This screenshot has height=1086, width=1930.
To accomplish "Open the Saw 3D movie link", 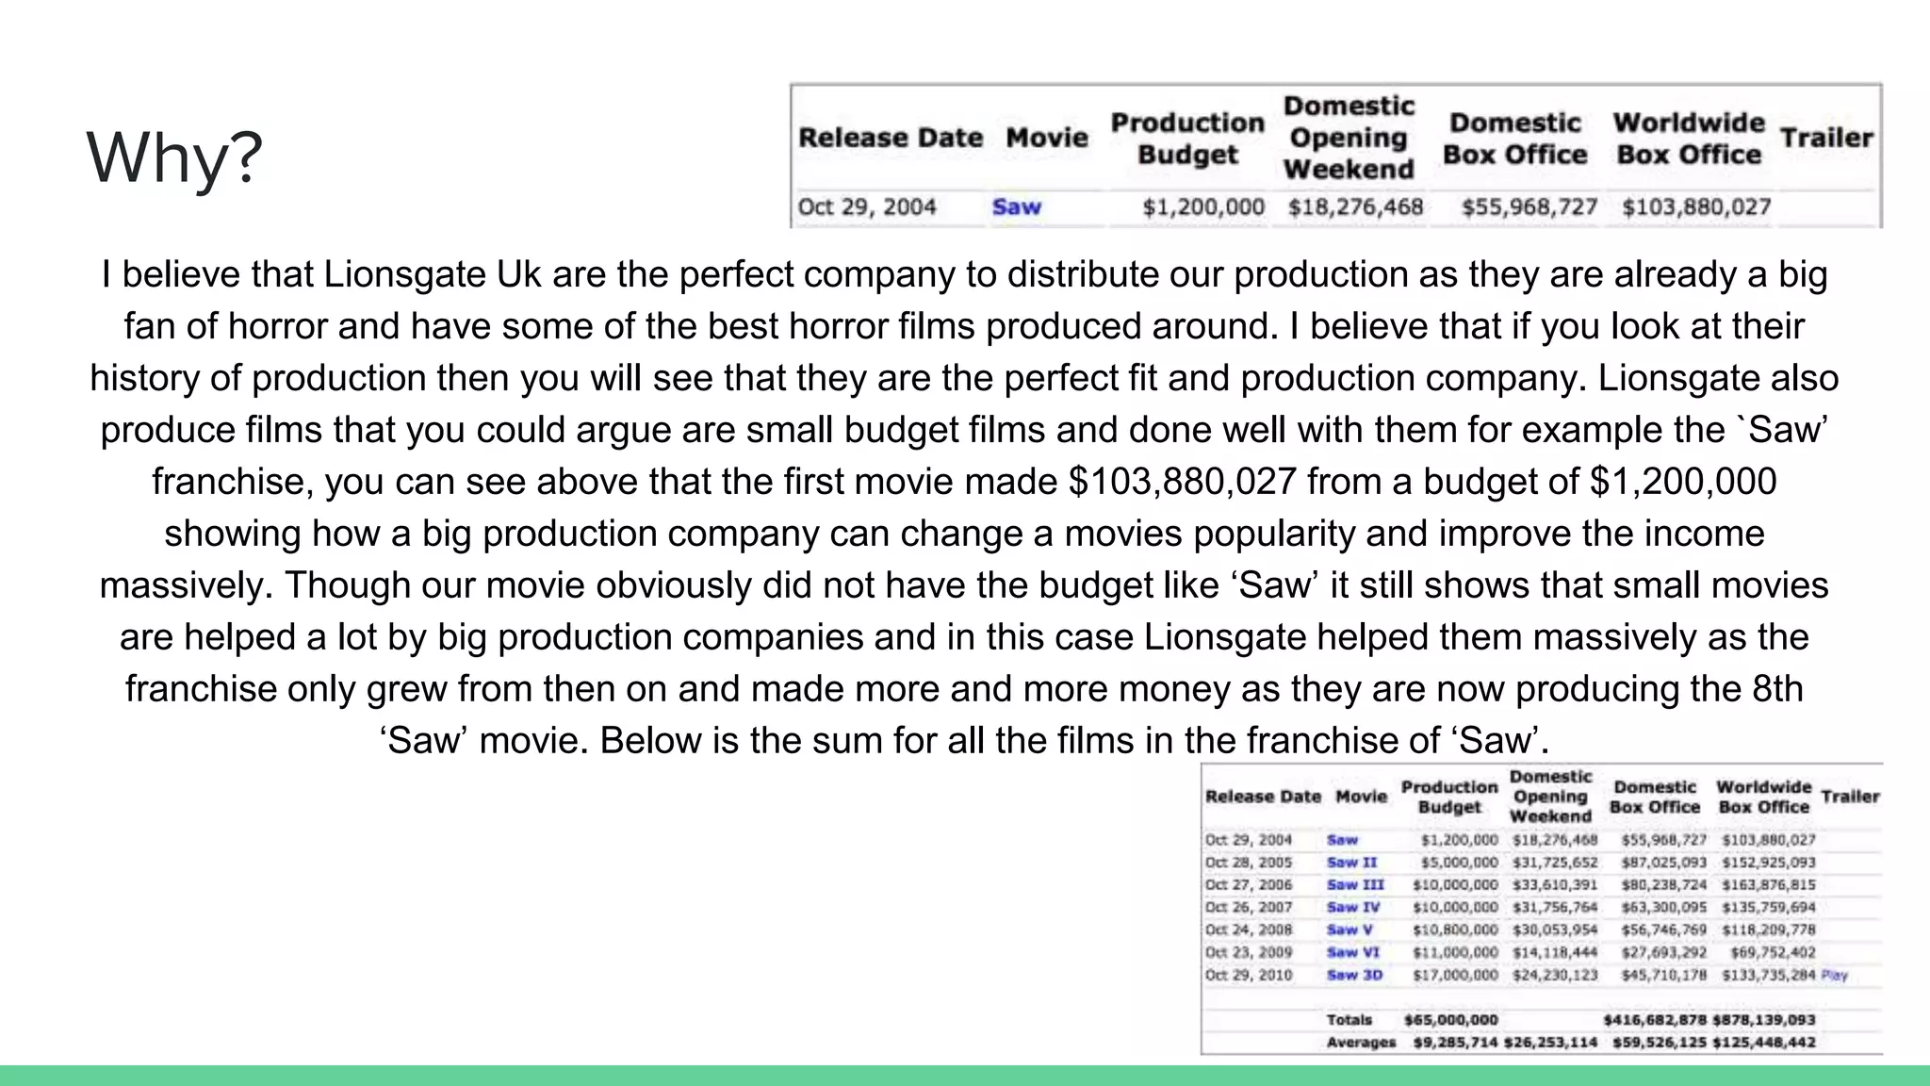I will click(x=1353, y=976).
